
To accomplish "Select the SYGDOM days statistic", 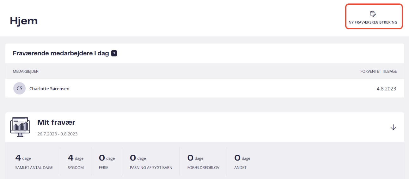I will 76,161.
